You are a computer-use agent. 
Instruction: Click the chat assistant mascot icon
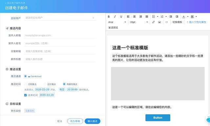[x=208, y=119]
